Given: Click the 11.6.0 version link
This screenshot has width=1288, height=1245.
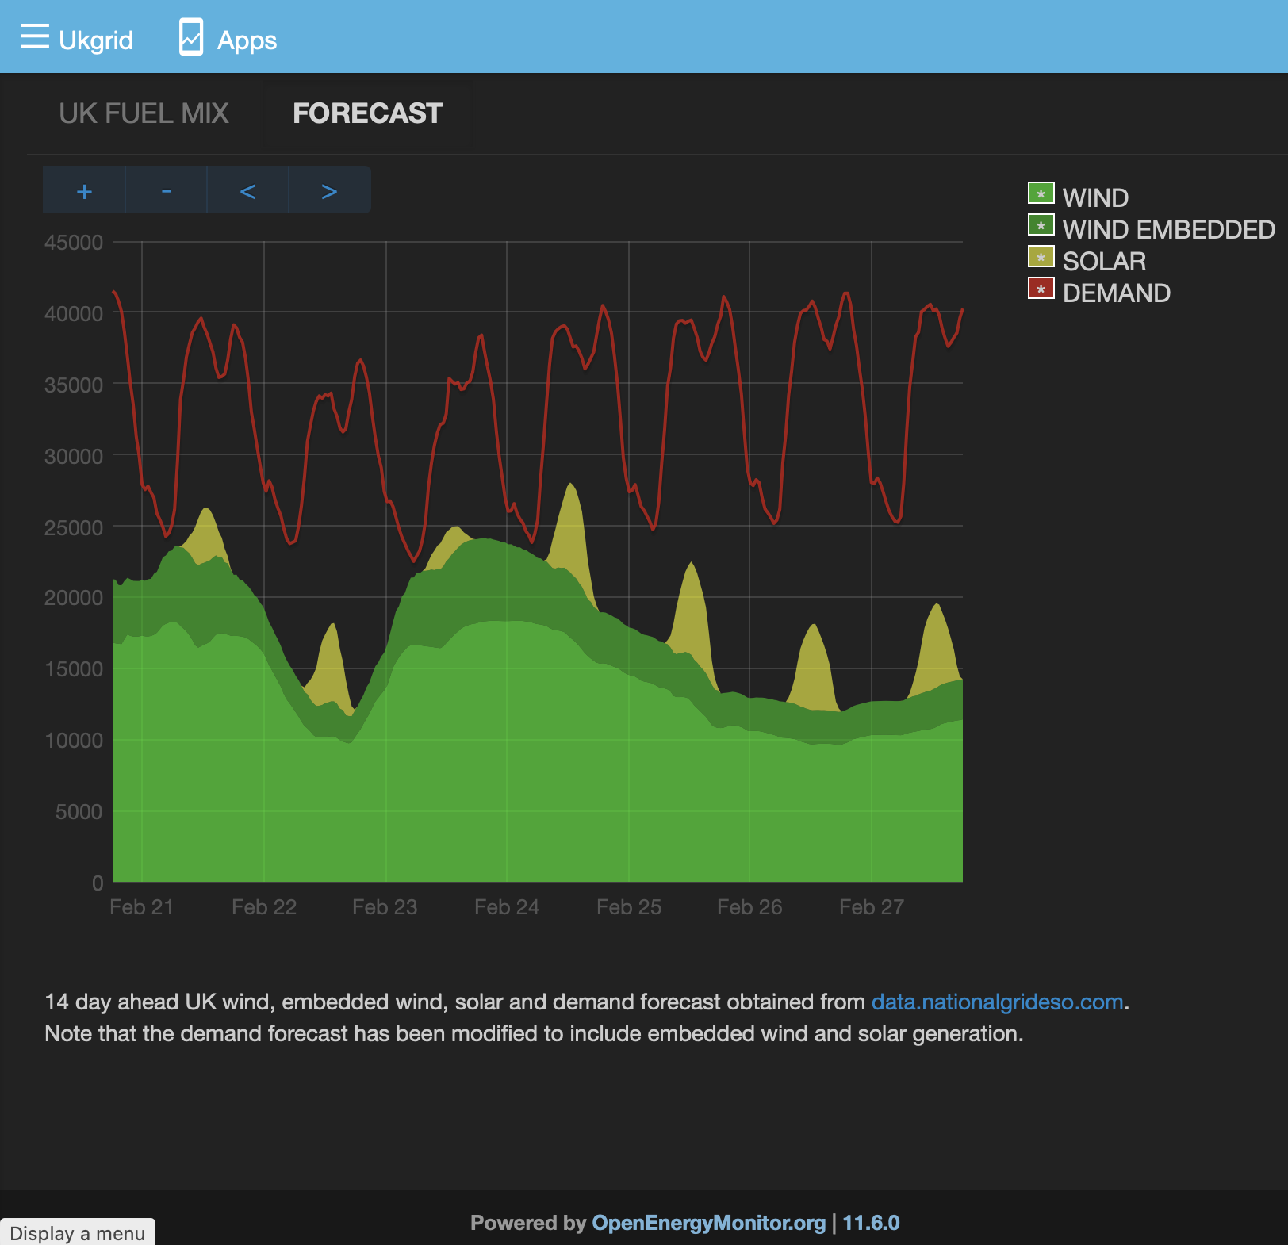Looking at the screenshot, I should pyautogui.click(x=871, y=1223).
